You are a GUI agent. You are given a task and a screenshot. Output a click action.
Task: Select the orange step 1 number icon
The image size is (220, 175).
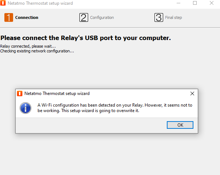point(9,17)
